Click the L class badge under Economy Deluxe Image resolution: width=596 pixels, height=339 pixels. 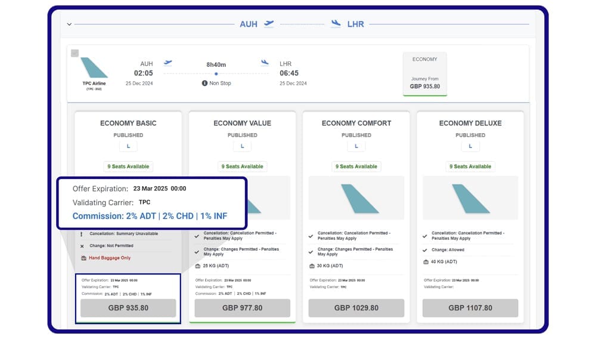pos(470,146)
